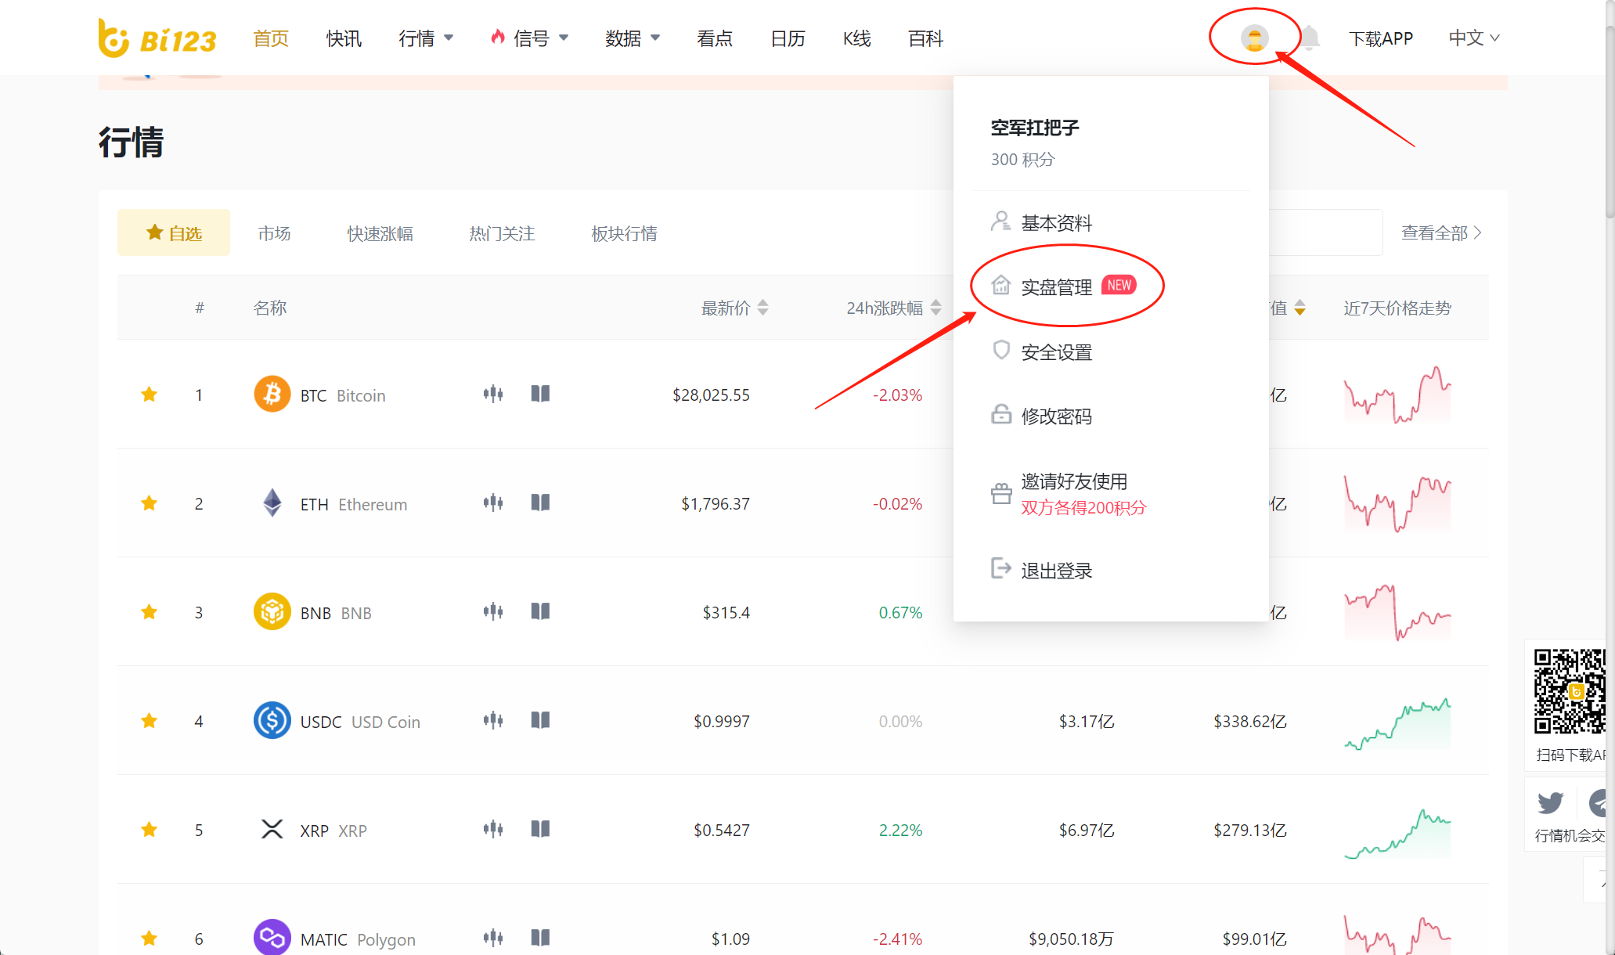Toggle USDC favorite star

(149, 721)
